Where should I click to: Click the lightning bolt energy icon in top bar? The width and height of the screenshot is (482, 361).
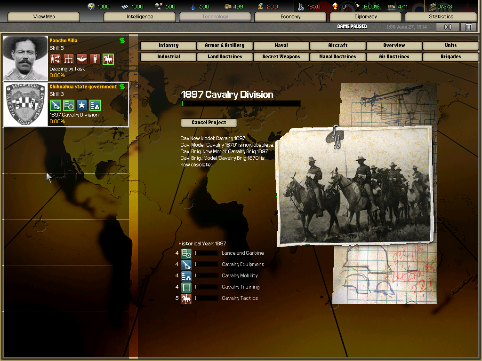point(91,7)
